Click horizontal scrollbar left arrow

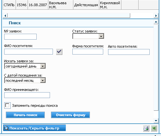pos(5,16)
